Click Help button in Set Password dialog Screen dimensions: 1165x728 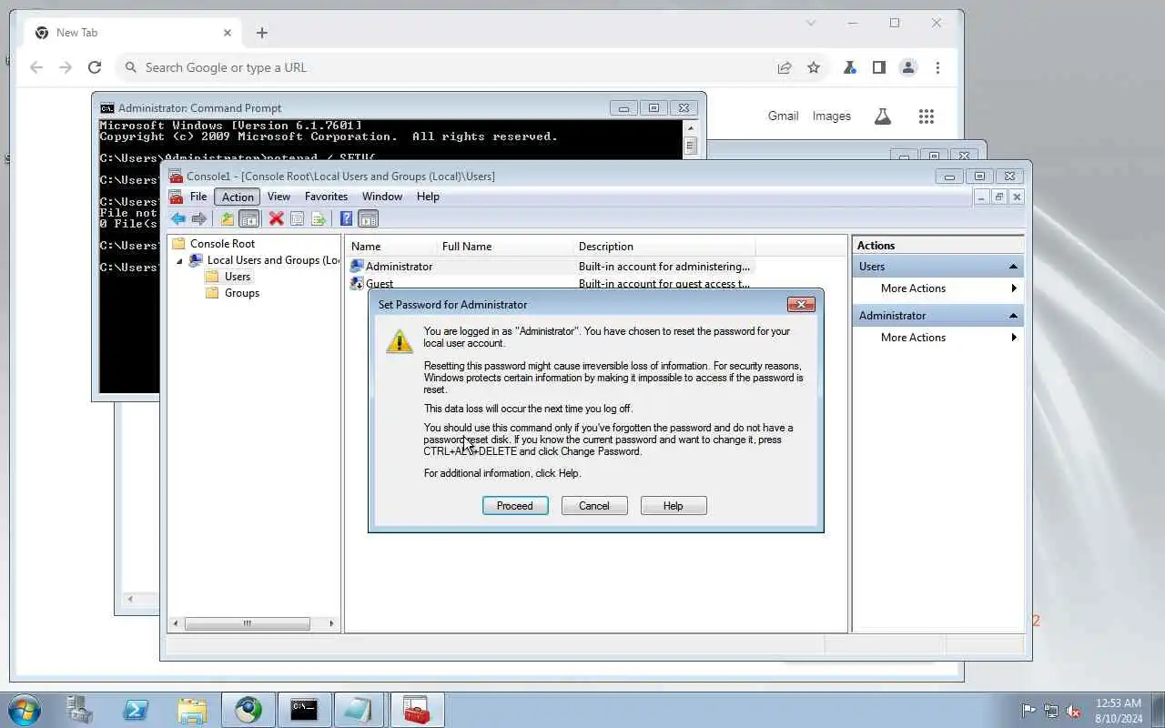pos(674,506)
